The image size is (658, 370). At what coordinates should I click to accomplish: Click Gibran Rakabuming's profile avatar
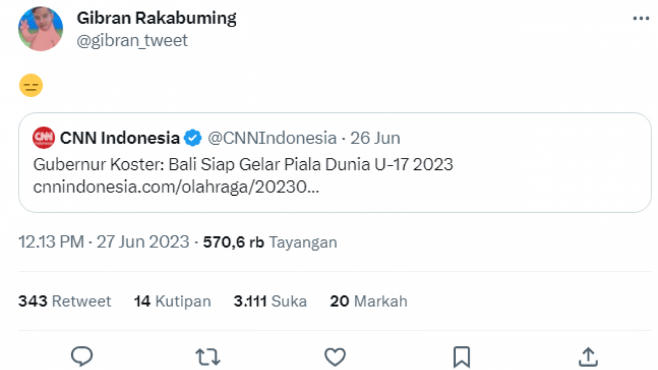[41, 29]
